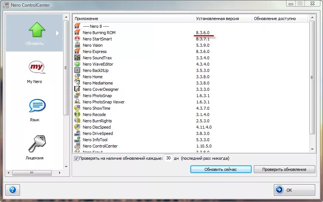The width and height of the screenshot is (323, 202).
Task: Click the Nero 8 group header icon
Action: [77, 26]
